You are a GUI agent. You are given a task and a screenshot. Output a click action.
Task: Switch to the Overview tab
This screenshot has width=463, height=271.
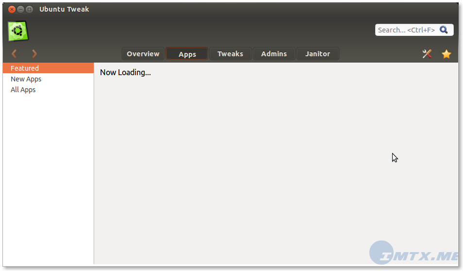[143, 54]
